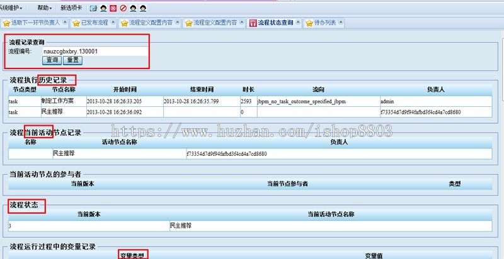Click the 节点类型 column header
Viewport: 504px width, 259px height.
25,89
